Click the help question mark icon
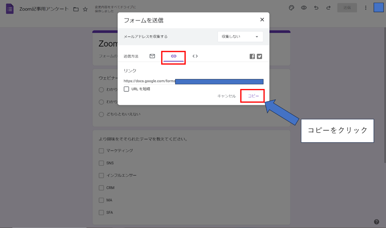The height and width of the screenshot is (228, 386). tap(376, 222)
